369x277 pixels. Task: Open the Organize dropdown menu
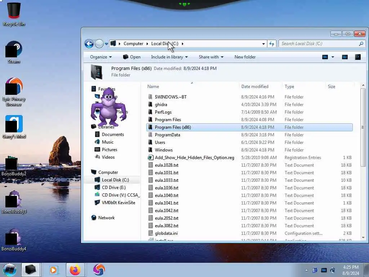pos(101,57)
